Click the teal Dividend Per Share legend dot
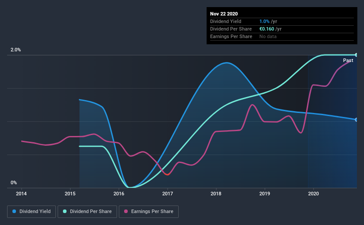This screenshot has width=364, height=225. coord(65,211)
